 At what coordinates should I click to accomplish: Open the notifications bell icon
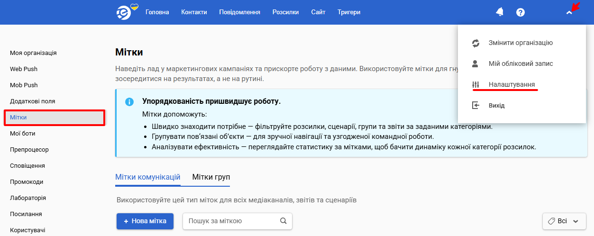(500, 12)
